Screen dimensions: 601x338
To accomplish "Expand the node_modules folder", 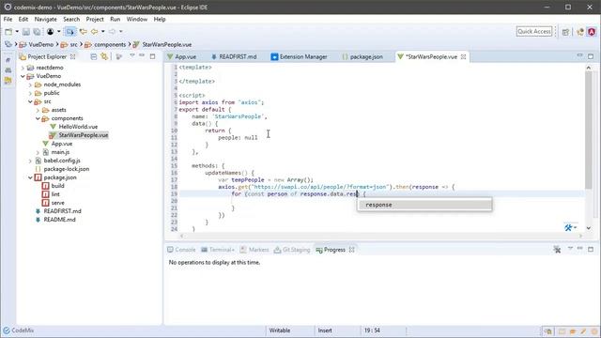I will point(30,84).
